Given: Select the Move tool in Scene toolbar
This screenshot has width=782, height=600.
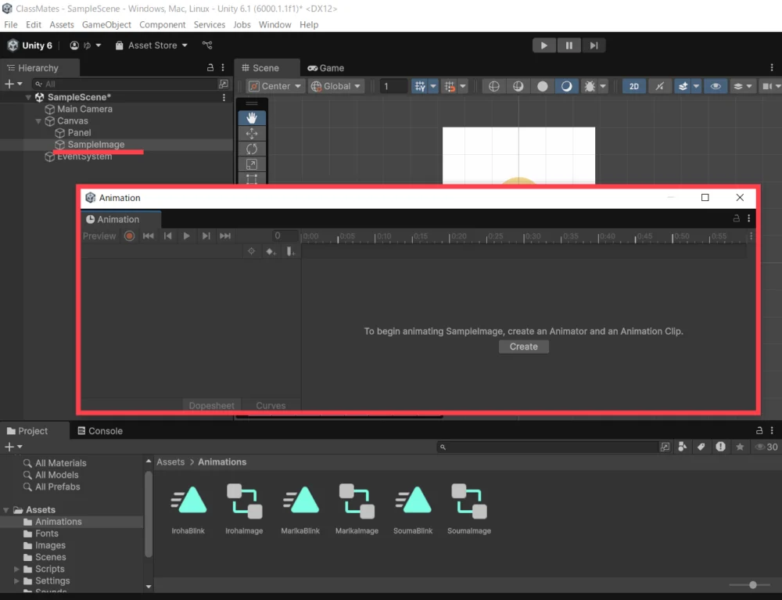Looking at the screenshot, I should (251, 133).
